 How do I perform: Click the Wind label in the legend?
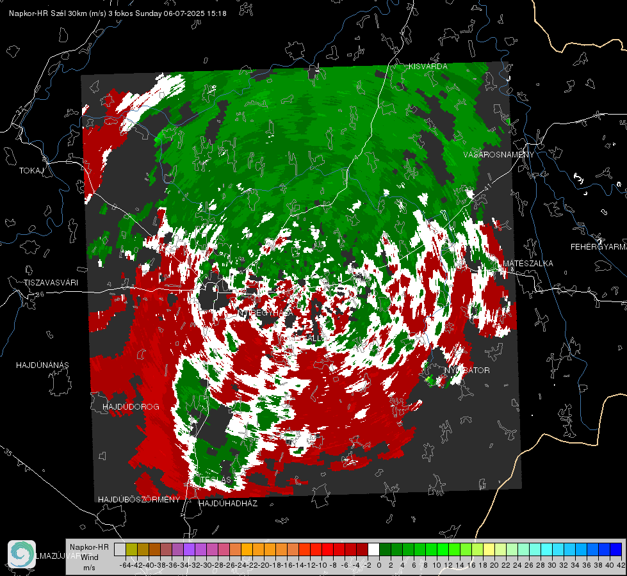(x=90, y=557)
